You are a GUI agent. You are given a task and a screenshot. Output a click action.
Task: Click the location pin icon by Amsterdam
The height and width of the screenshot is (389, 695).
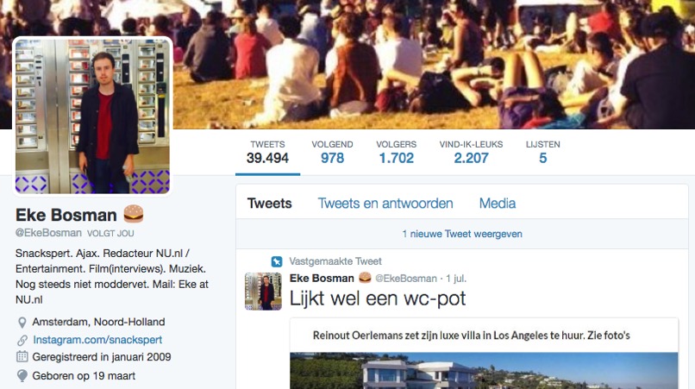point(22,323)
